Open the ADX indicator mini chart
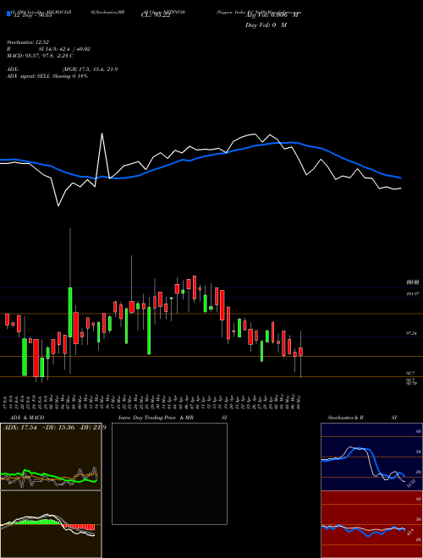 tap(51, 457)
